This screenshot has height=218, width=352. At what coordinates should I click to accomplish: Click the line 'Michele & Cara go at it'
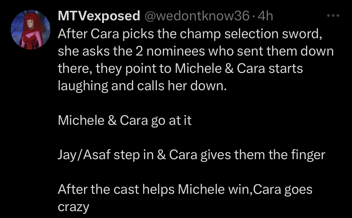tap(124, 121)
